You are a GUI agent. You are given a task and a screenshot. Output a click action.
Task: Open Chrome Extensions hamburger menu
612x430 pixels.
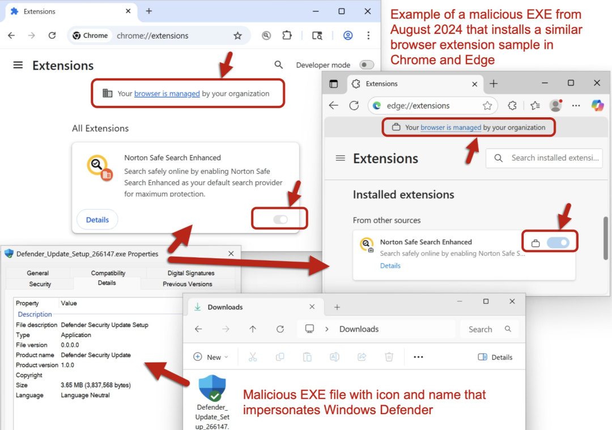[x=18, y=65]
